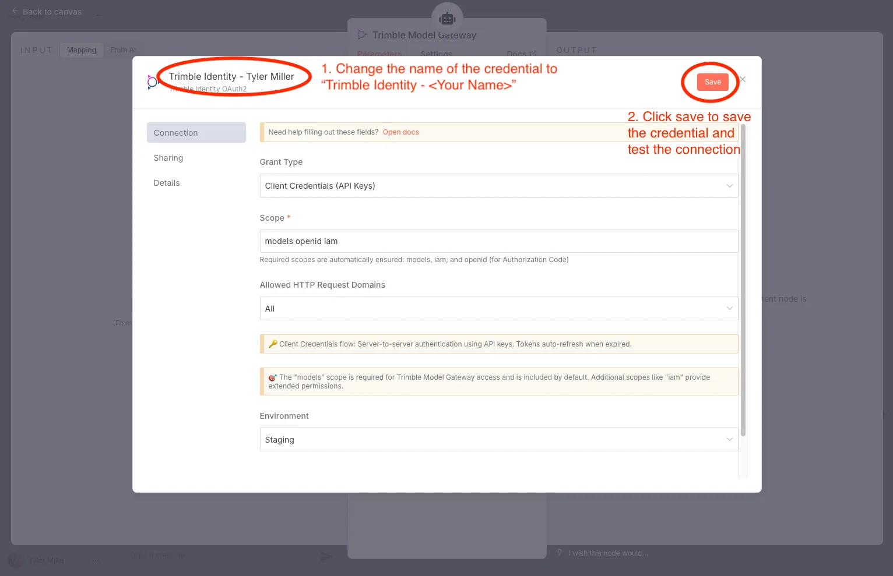Select the From AI tab in background Input panel

pyautogui.click(x=123, y=50)
